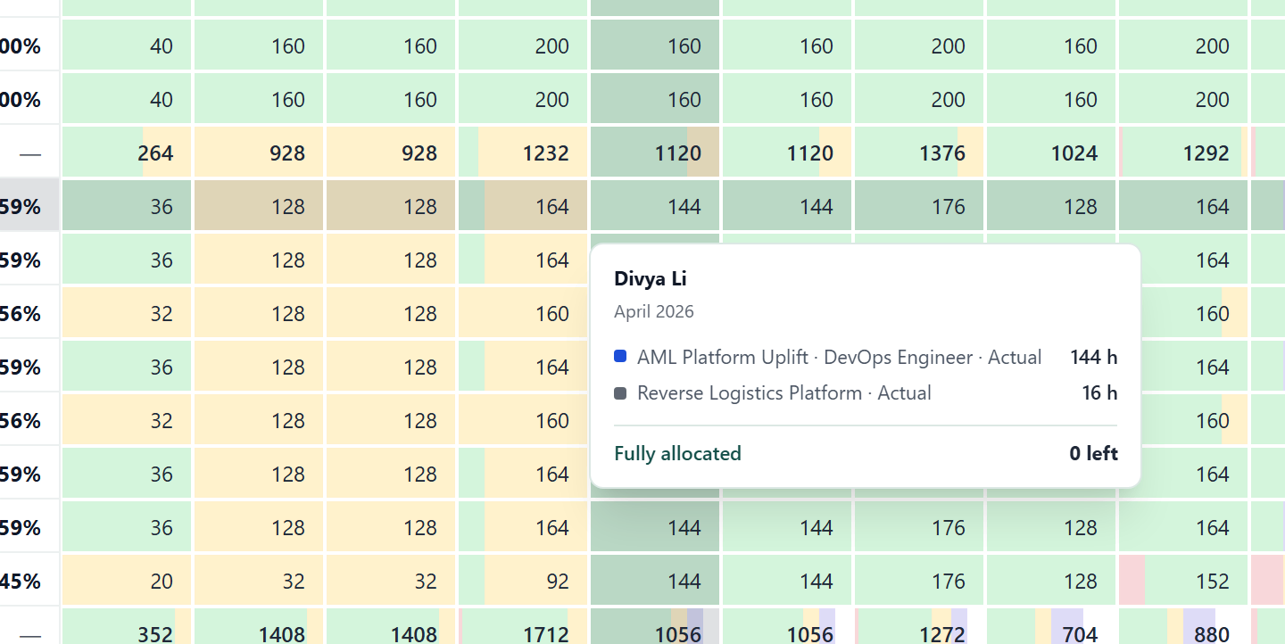Click the AML Platform Uplift allocation line
The width and height of the screenshot is (1285, 644).
coord(866,357)
